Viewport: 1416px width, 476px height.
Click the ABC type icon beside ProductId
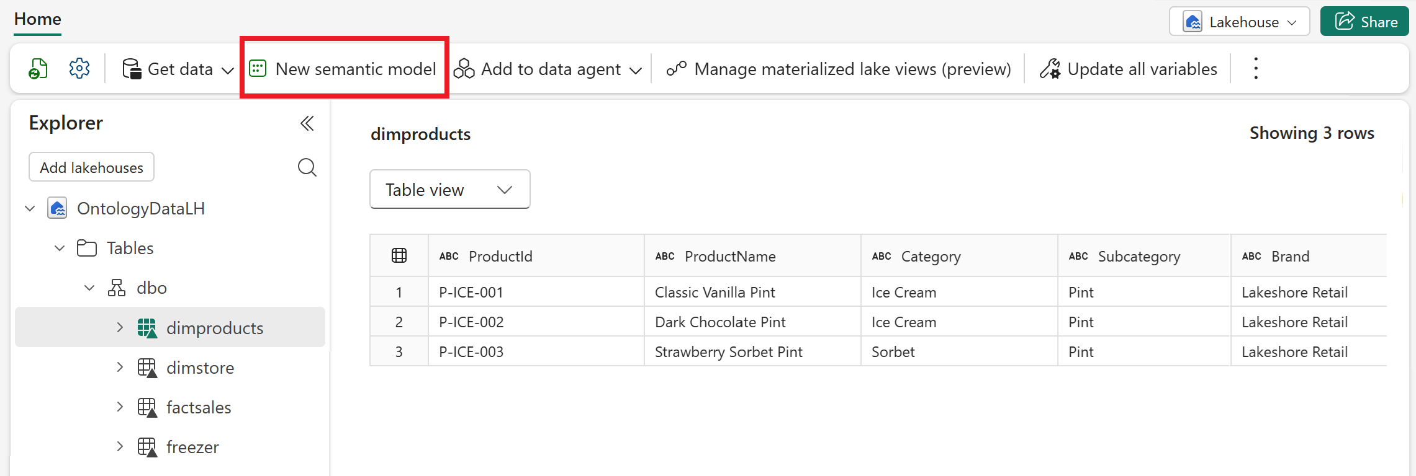click(449, 256)
